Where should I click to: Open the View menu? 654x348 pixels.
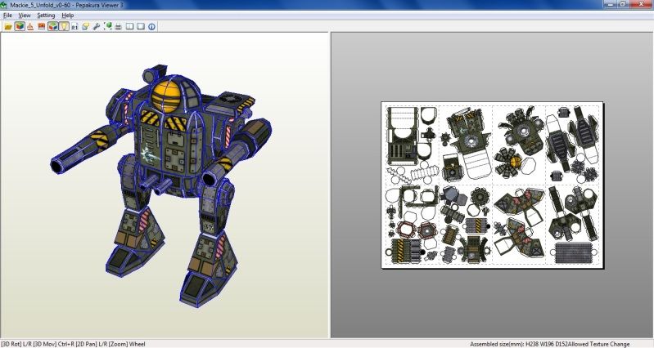pos(25,16)
